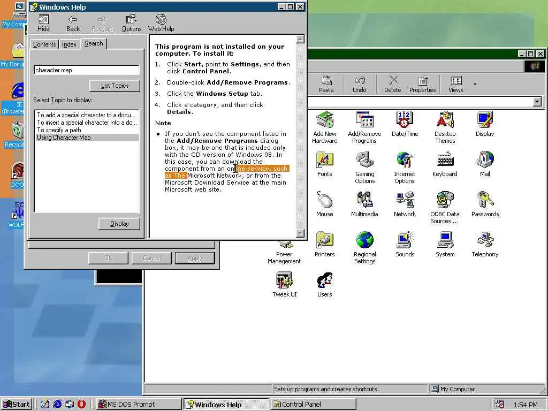Click the Show Desktop quick launch icon
548x411 pixels.
tap(45, 405)
